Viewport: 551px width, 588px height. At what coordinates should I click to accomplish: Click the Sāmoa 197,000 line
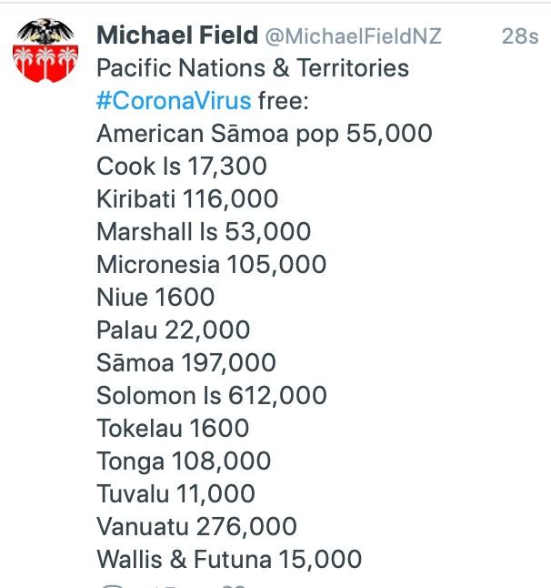pyautogui.click(x=186, y=362)
